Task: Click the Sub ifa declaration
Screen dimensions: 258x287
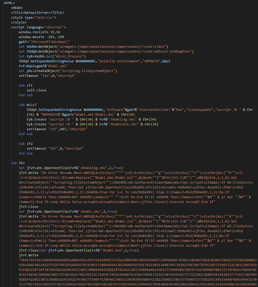Action: pyautogui.click(x=26, y=144)
